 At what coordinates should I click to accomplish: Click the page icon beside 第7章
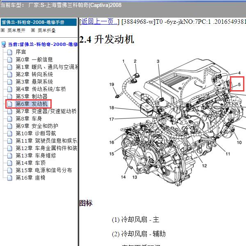point(10,111)
